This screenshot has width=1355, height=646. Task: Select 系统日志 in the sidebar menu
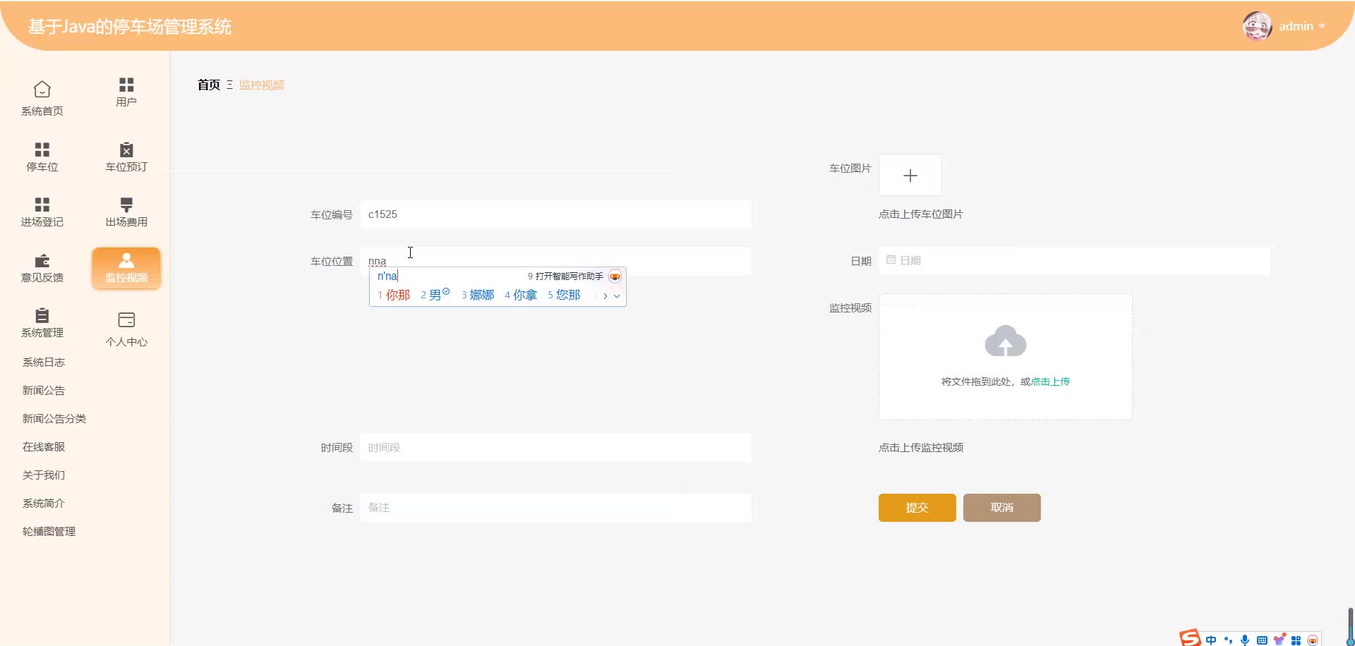coord(44,362)
